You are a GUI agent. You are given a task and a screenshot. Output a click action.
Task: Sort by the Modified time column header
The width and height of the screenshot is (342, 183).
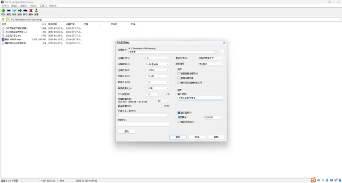[x=52, y=24]
